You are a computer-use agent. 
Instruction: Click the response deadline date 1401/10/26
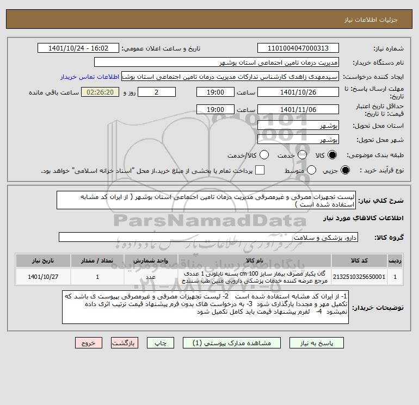[298, 92]
